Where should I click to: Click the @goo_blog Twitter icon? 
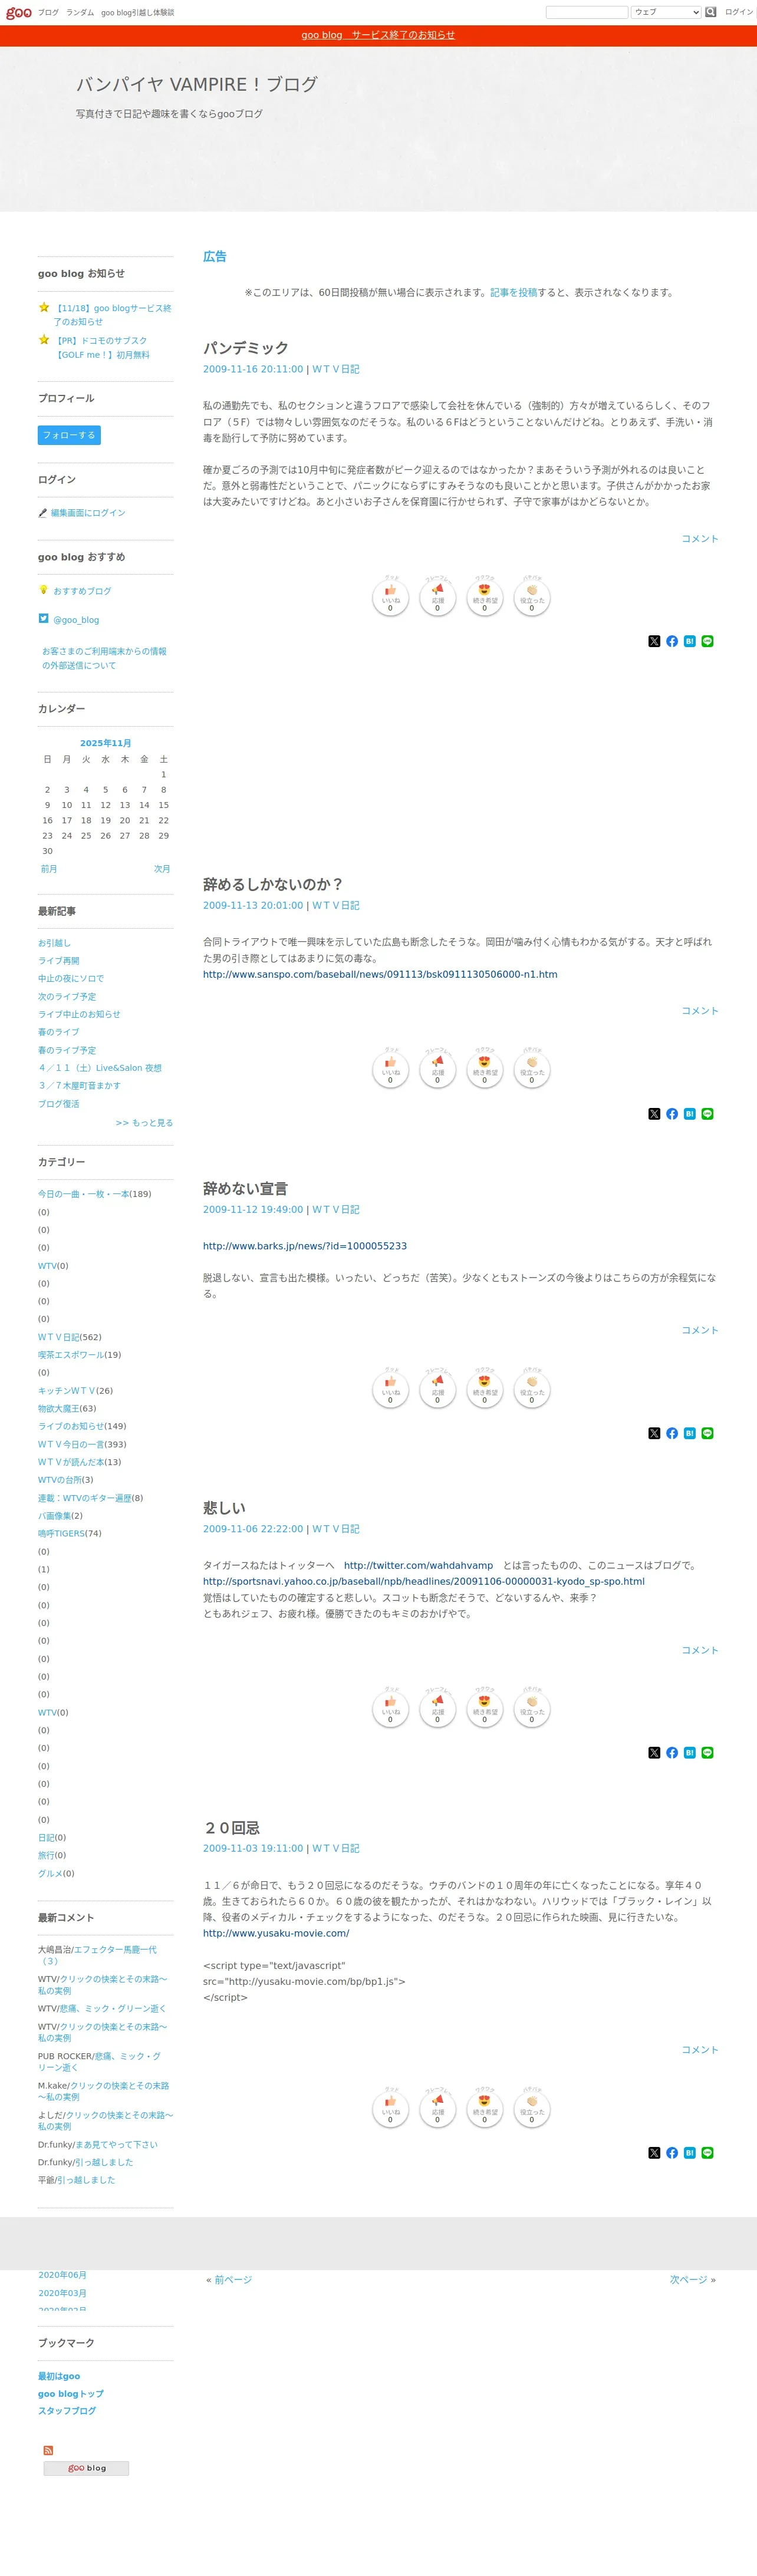(43, 619)
